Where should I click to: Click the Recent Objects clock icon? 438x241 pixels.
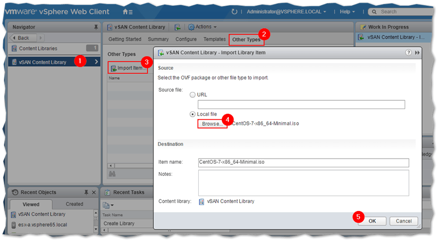[15, 192]
